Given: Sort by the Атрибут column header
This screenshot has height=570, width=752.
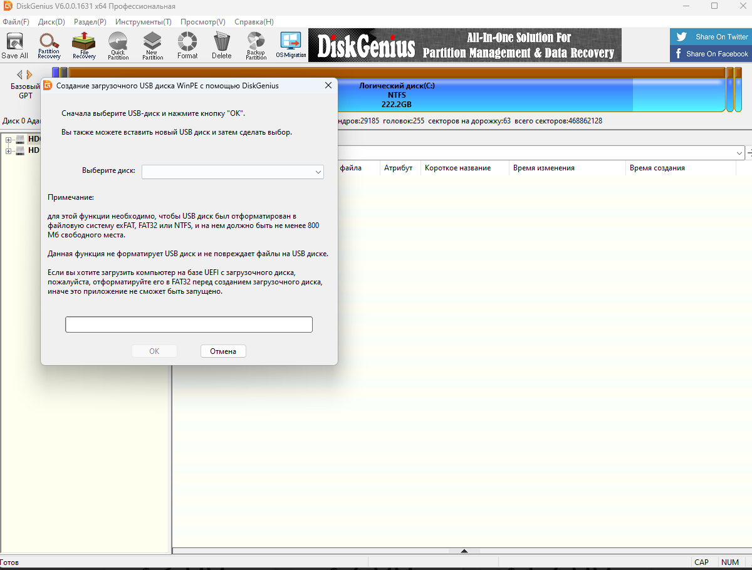Looking at the screenshot, I should (x=399, y=168).
